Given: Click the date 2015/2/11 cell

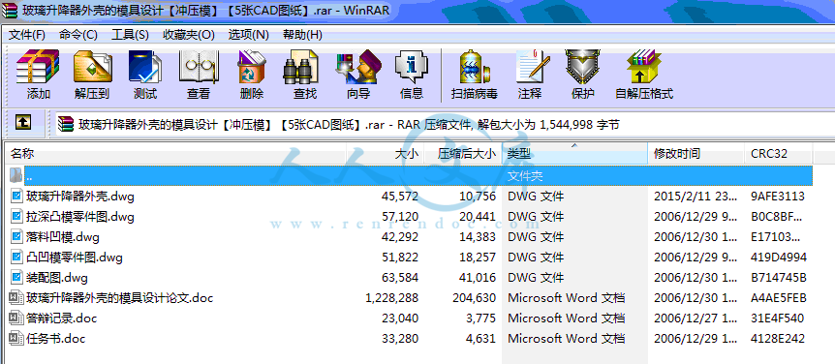Looking at the screenshot, I should coord(696,197).
